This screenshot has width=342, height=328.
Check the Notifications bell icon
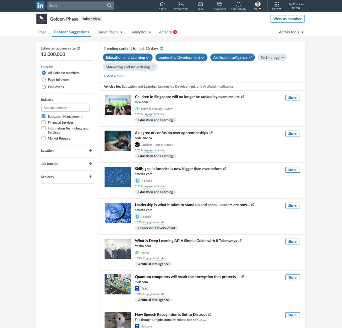point(238,4)
